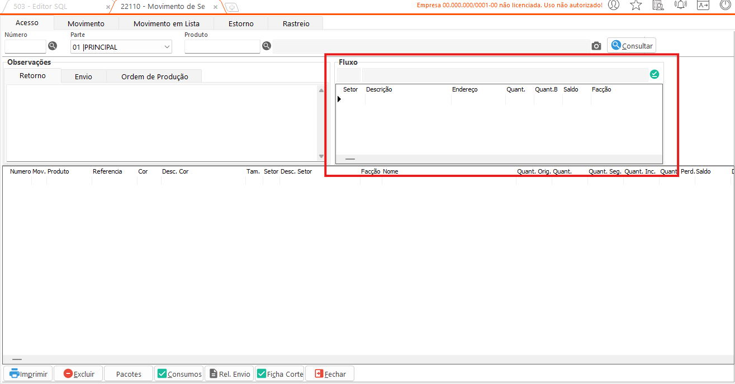Open favorites star icon
Screen dimensions: 735x384
point(636,5)
